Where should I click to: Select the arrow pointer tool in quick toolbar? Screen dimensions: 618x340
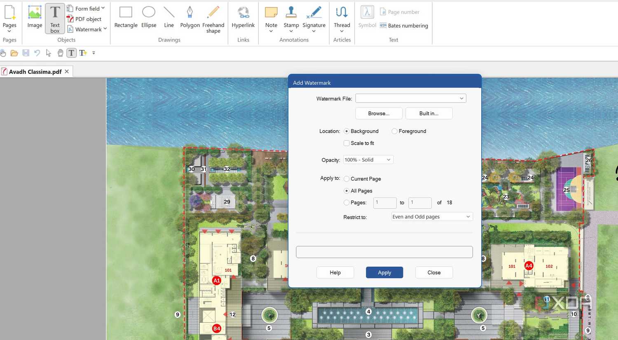pyautogui.click(x=49, y=53)
